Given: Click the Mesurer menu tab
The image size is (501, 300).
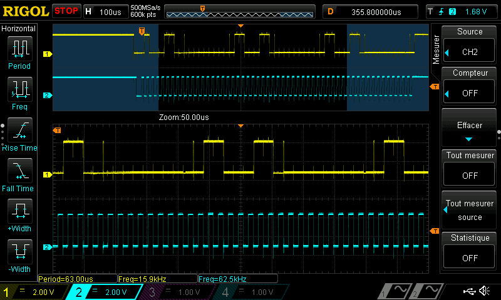Looking at the screenshot, I should 436,49.
